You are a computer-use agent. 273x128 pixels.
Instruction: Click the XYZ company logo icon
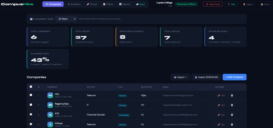(x=50, y=115)
